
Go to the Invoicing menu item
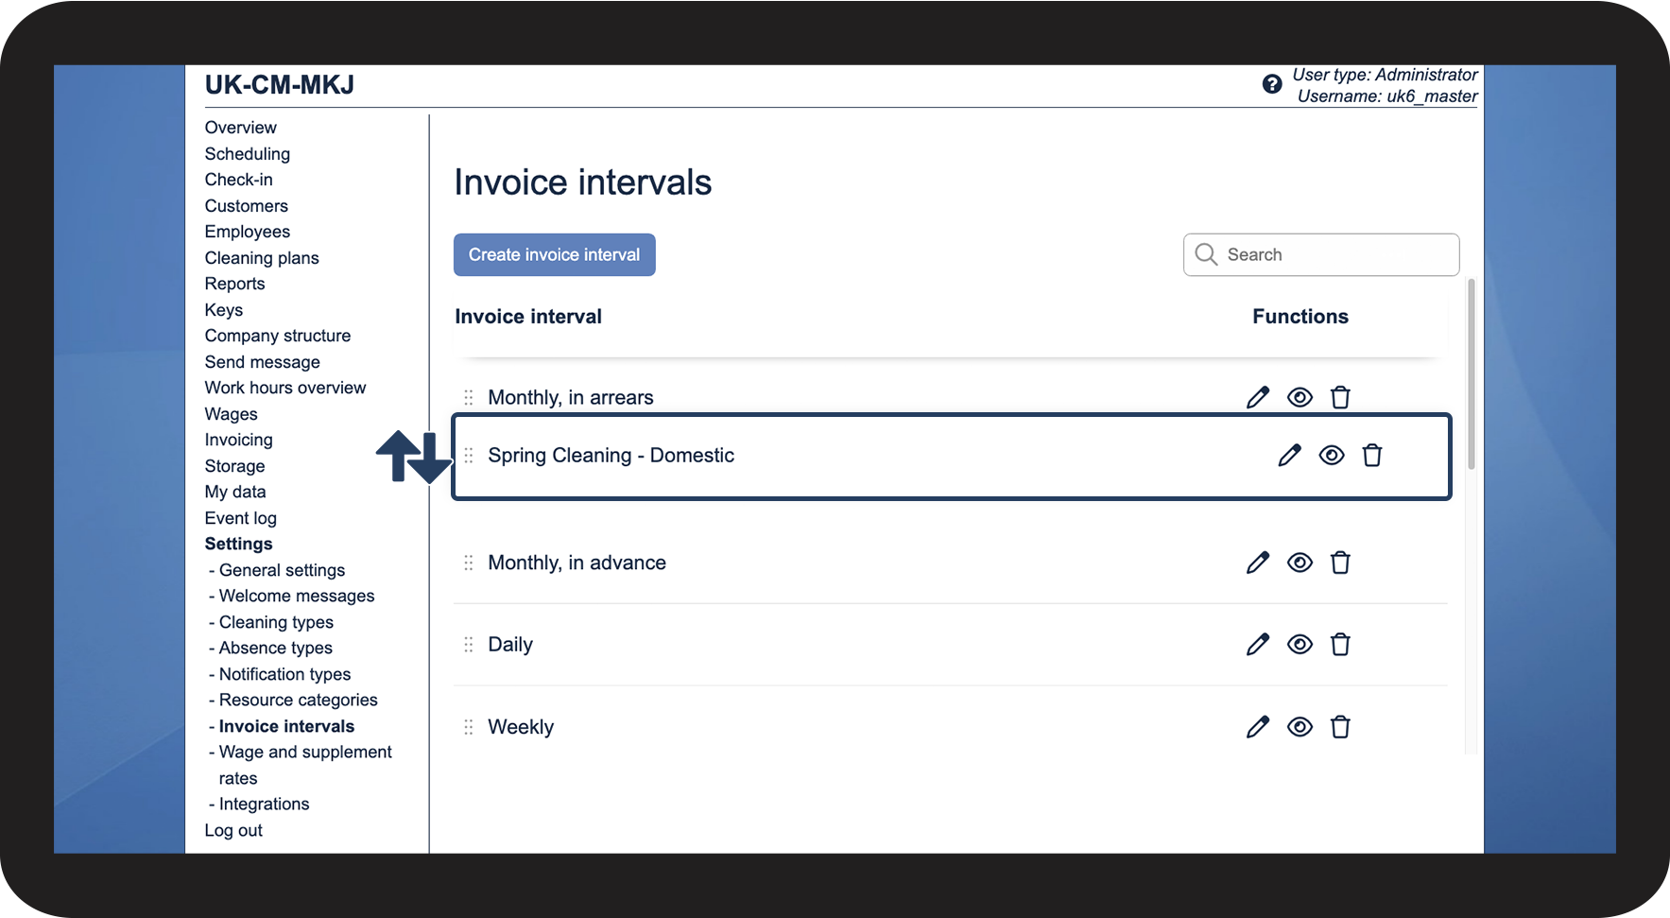pos(238,440)
